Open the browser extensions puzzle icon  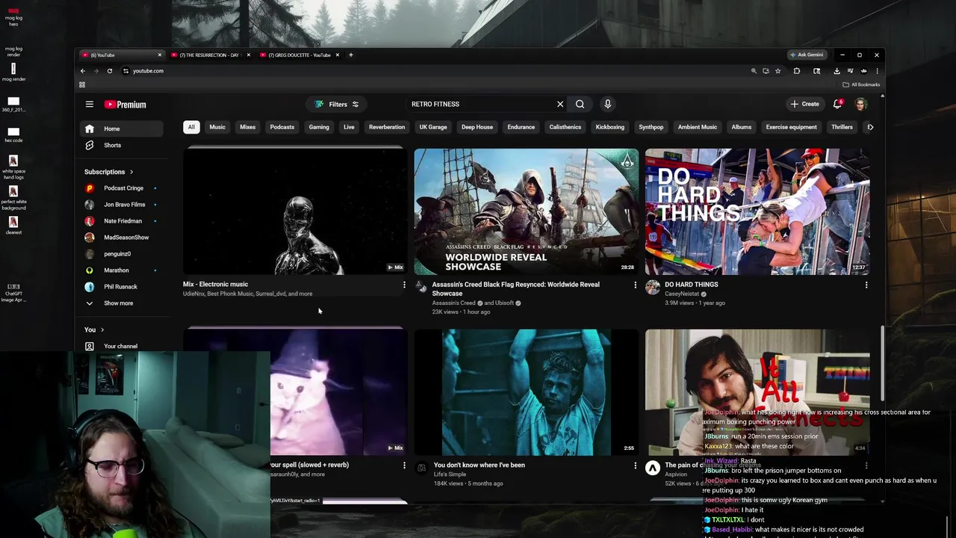[x=796, y=71]
